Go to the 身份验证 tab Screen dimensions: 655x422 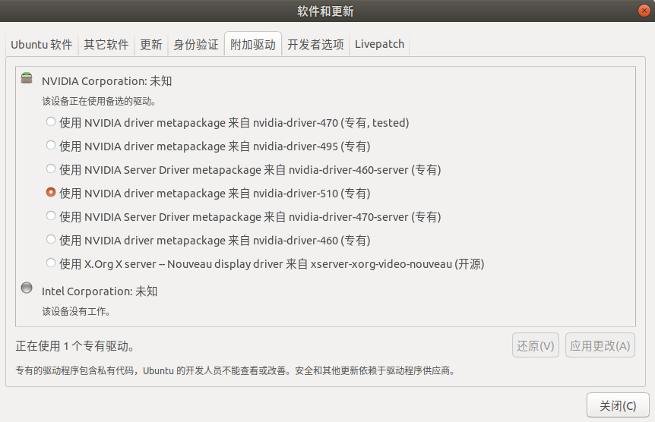[x=196, y=44]
